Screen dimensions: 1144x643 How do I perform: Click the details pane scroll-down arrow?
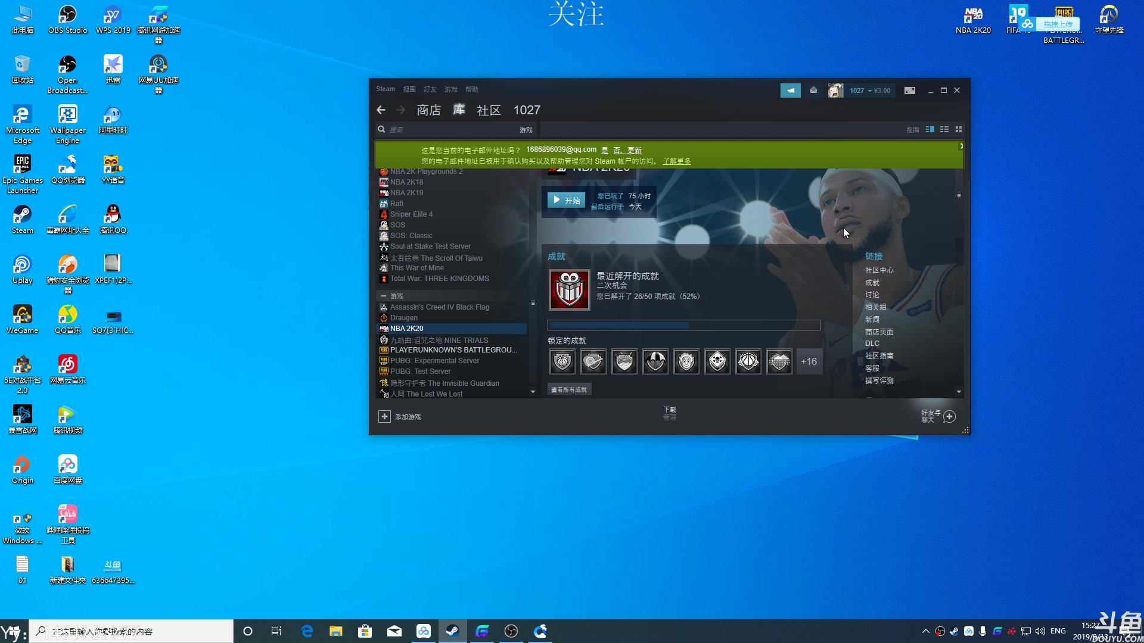coord(959,392)
